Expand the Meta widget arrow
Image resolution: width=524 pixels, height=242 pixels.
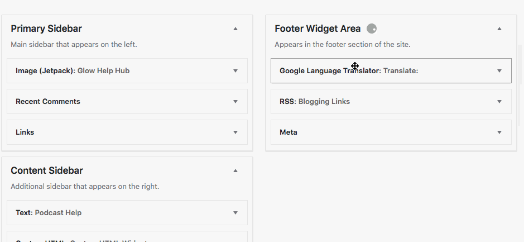click(x=499, y=132)
